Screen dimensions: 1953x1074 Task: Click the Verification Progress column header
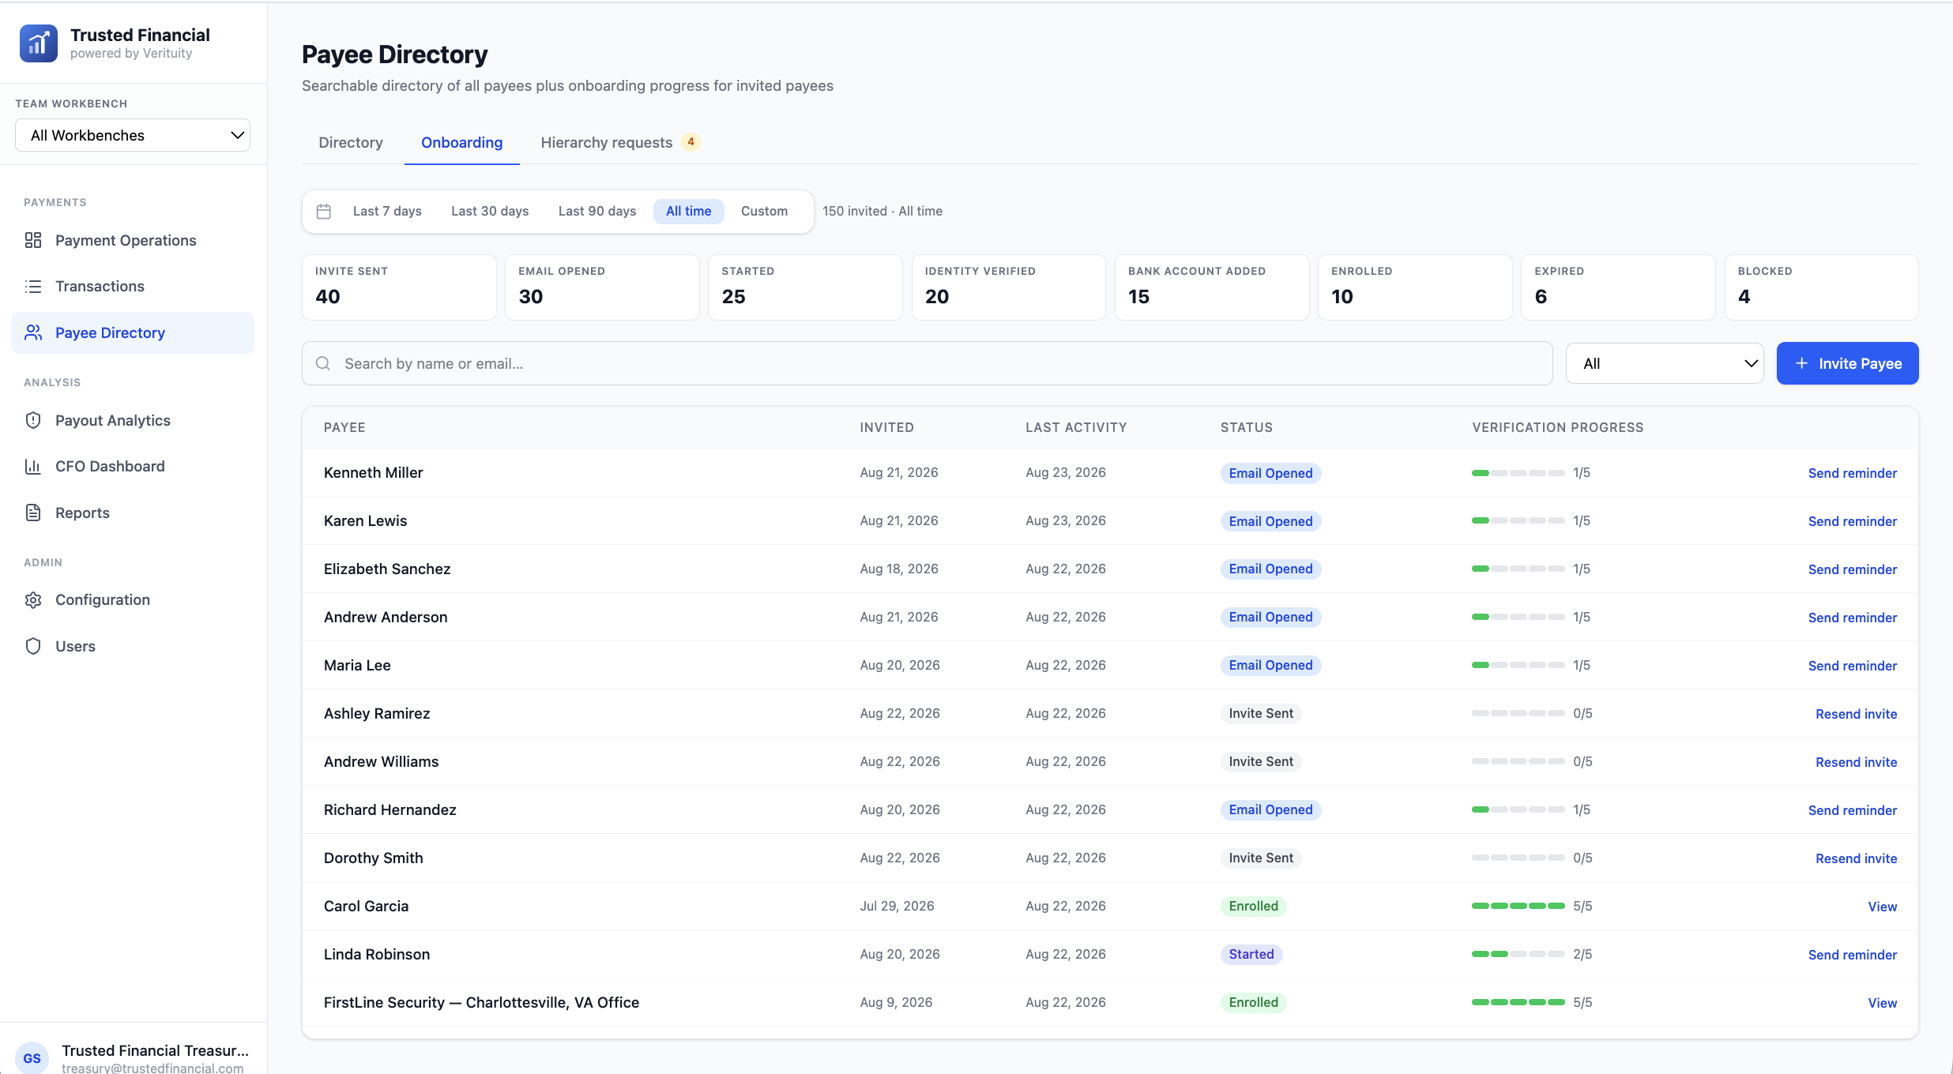pos(1557,427)
